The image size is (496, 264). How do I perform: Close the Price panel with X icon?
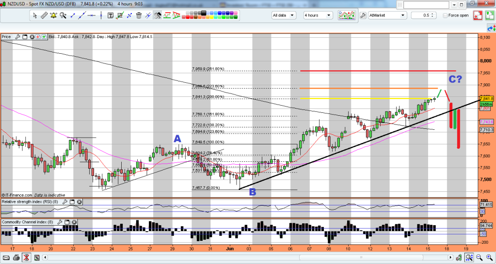(32, 37)
